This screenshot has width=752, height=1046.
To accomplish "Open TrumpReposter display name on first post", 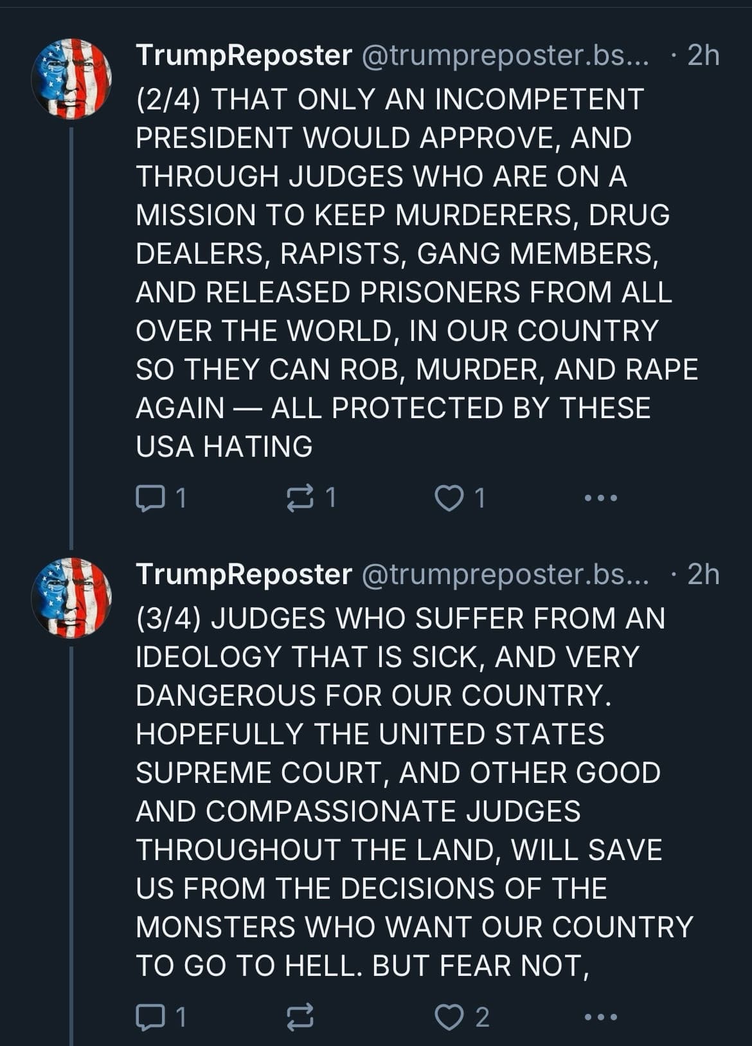I will tap(244, 57).
